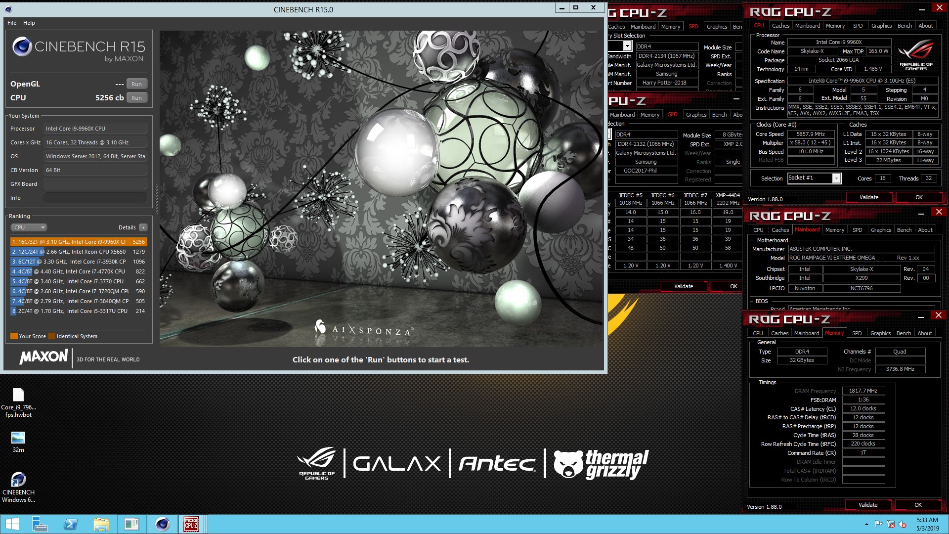This screenshot has height=534, width=949.
Task: Click Validate in the Memory tab window
Action: (x=868, y=505)
